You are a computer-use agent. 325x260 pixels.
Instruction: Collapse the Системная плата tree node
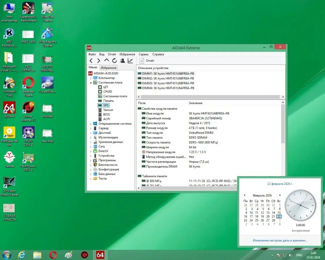coord(91,83)
